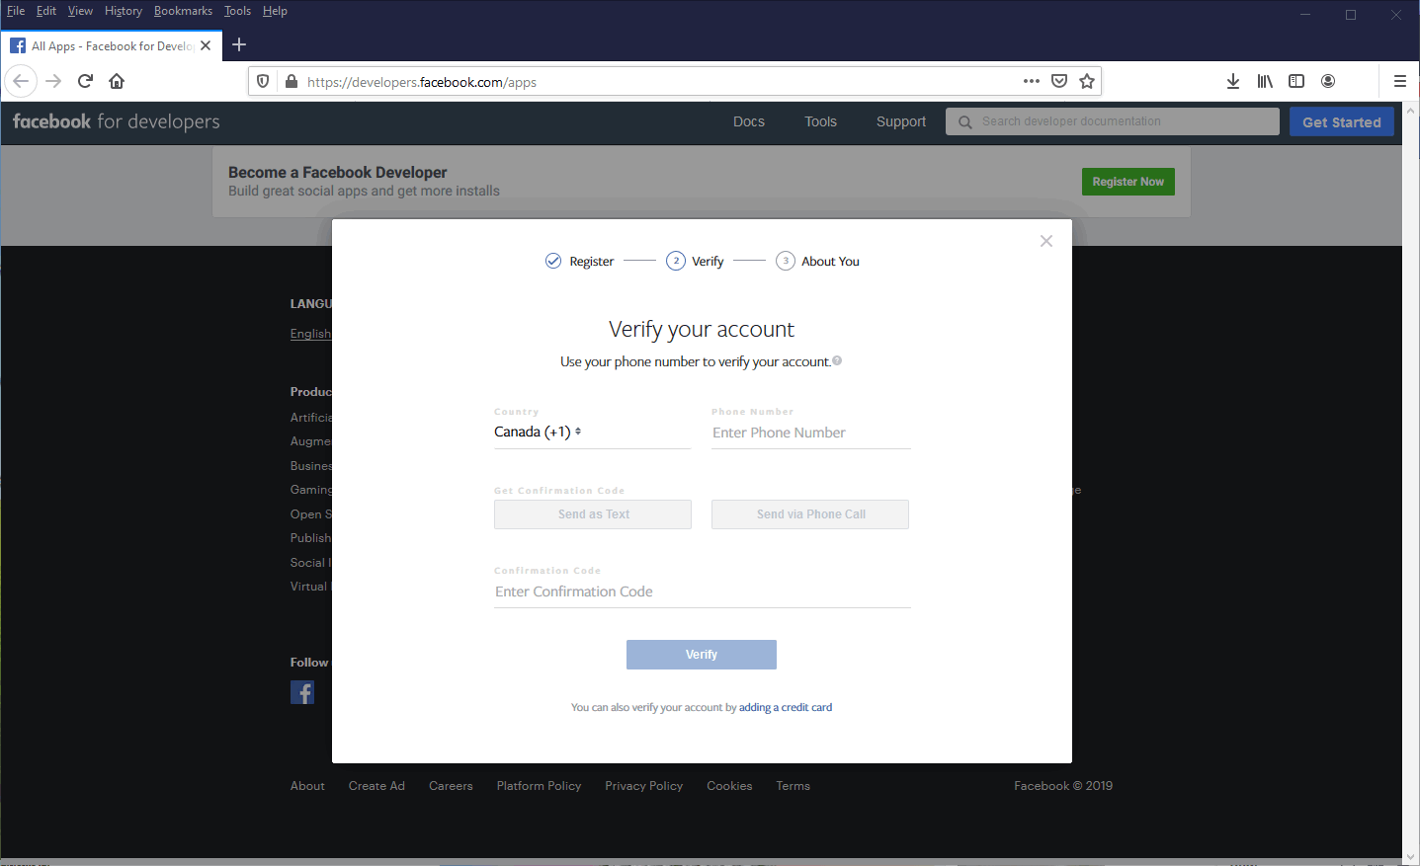Click step 3 About You indicator
Viewport: 1420px width, 866px height.
818,261
